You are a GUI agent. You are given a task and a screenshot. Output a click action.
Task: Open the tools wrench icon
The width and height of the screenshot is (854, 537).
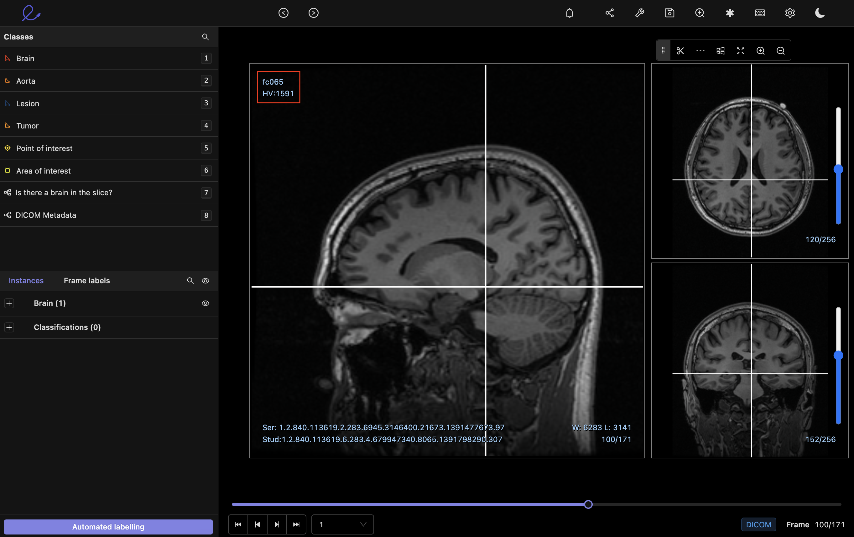639,13
